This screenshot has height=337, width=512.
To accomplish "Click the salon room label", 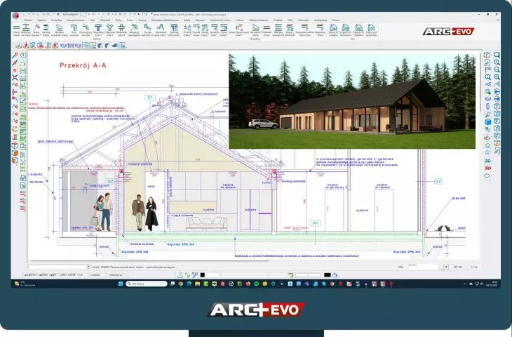I will click(151, 186).
